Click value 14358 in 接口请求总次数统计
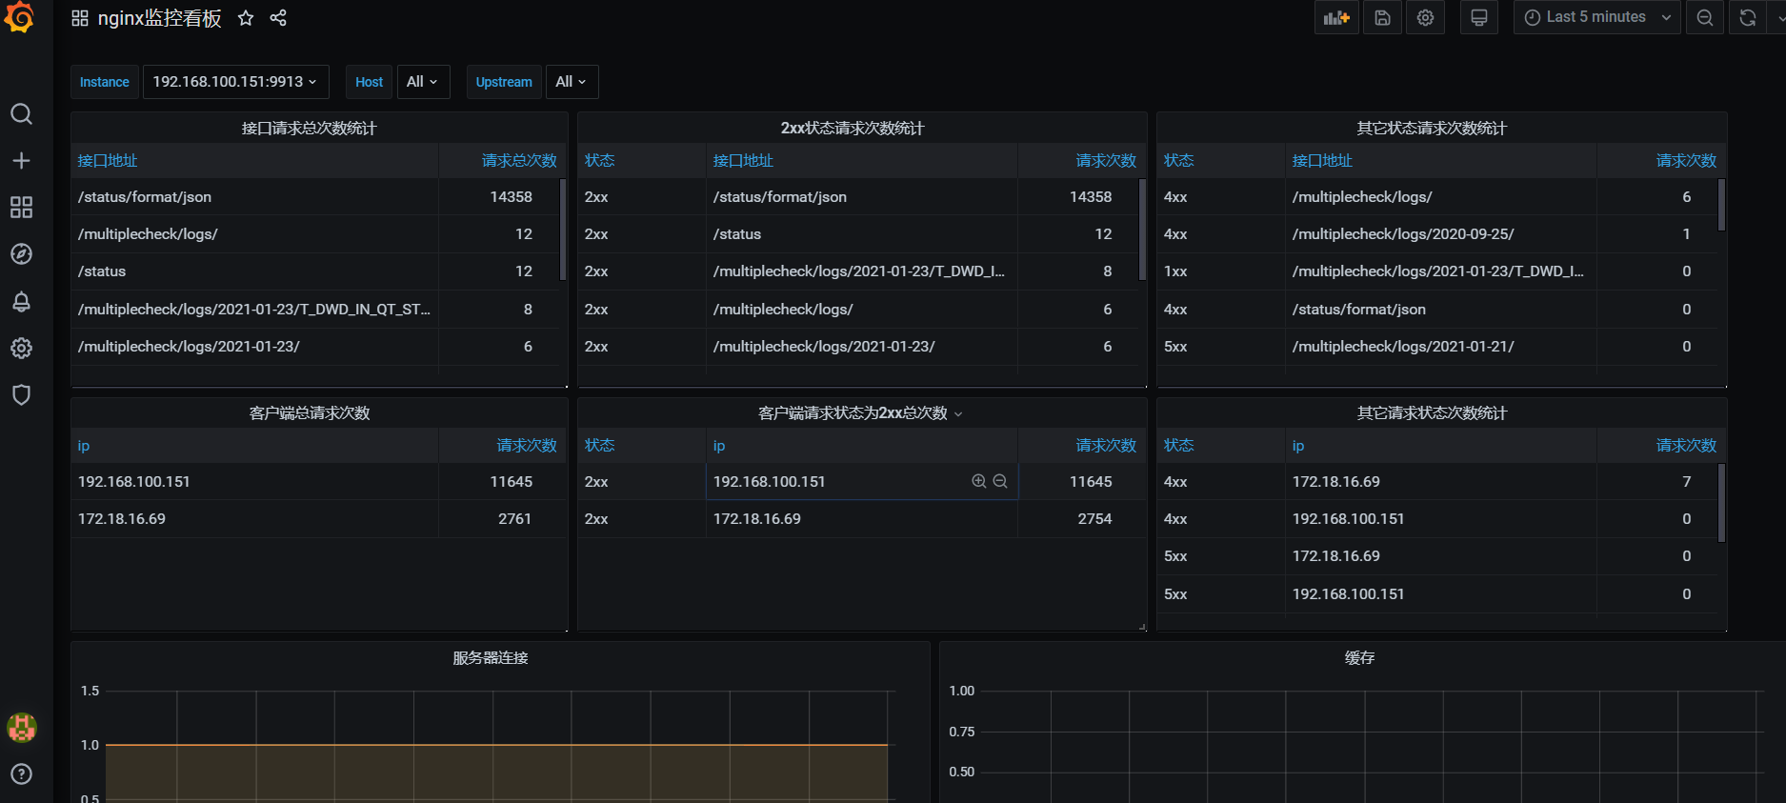 pos(511,197)
